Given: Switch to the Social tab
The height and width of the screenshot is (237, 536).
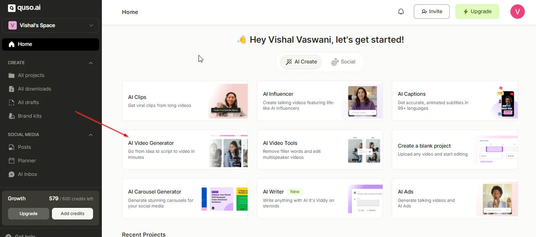Looking at the screenshot, I should coord(343,62).
